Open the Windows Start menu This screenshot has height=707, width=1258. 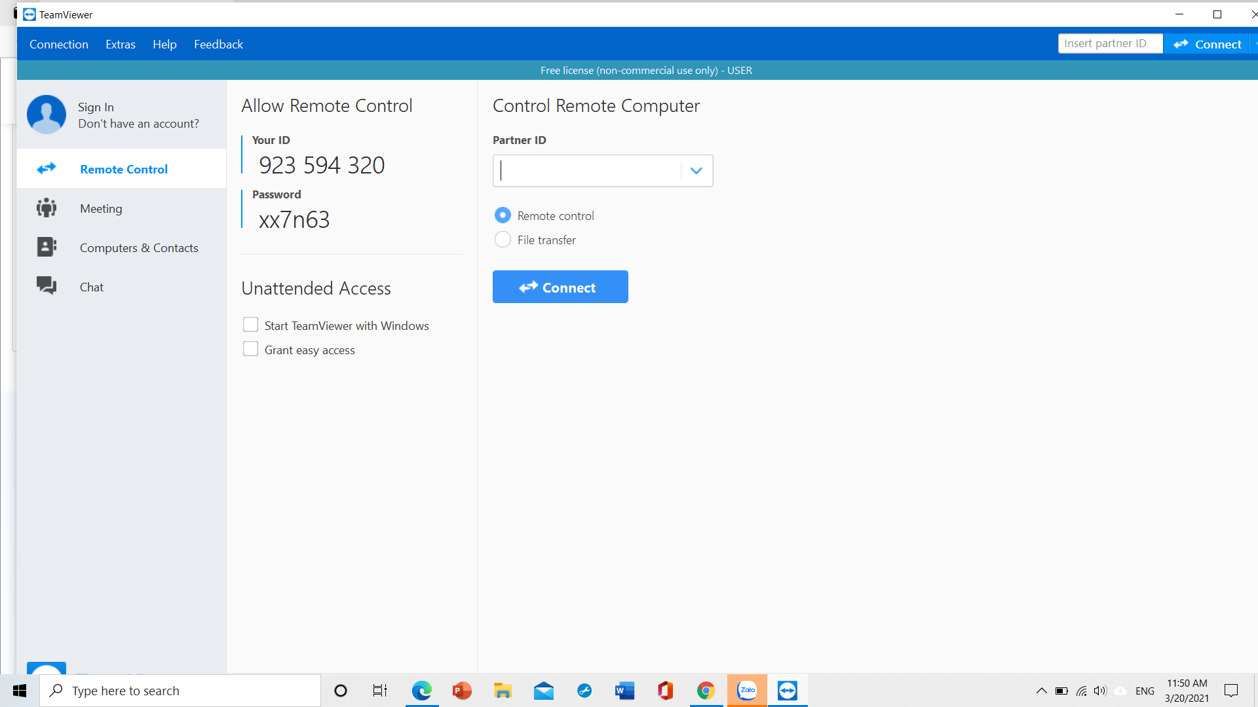click(x=20, y=691)
